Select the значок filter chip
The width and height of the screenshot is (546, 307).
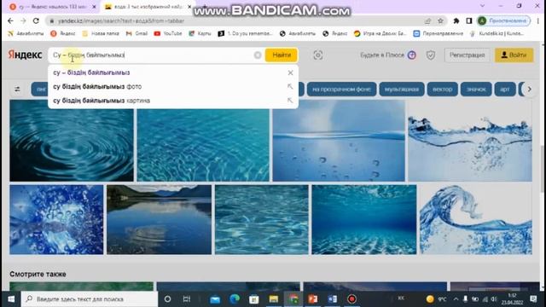(476, 89)
